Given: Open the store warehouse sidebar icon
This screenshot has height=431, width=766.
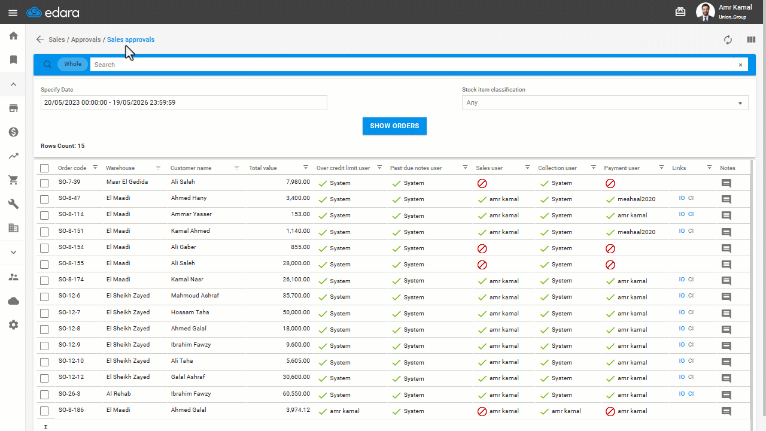Looking at the screenshot, I should [13, 108].
